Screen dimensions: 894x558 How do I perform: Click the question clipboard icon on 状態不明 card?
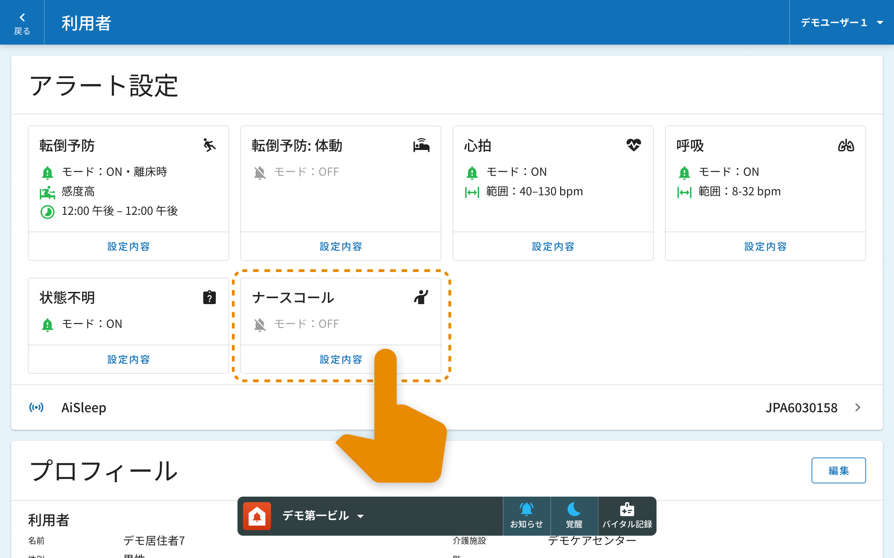210,297
